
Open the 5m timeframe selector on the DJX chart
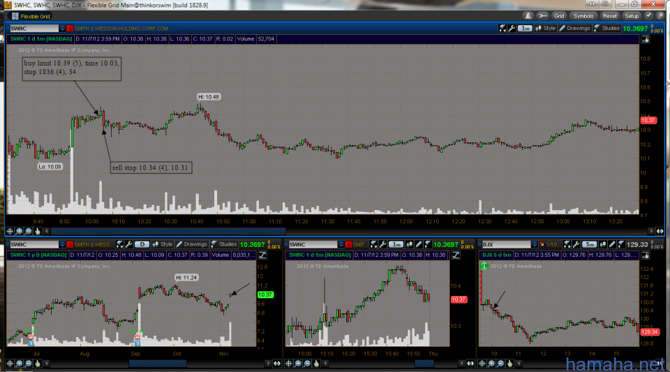(590, 244)
